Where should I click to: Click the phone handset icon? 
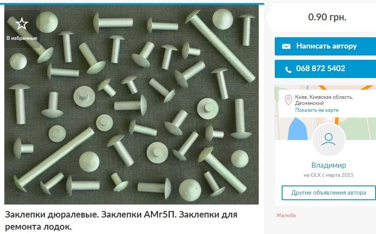tap(288, 69)
